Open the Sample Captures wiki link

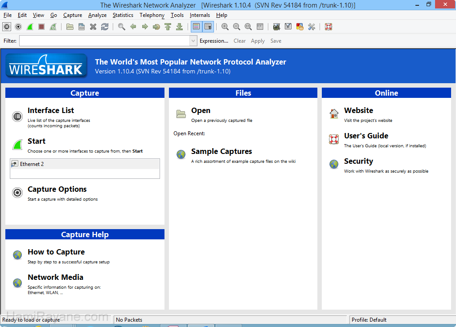tap(221, 151)
